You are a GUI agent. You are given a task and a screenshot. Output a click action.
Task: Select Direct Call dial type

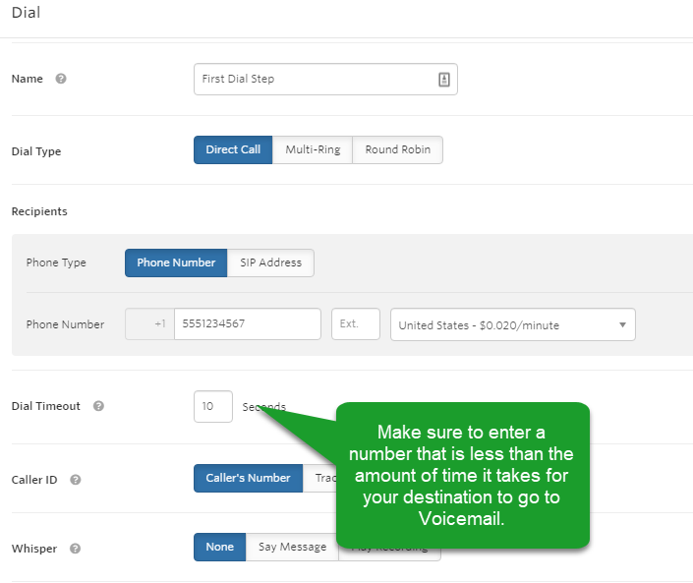click(233, 149)
